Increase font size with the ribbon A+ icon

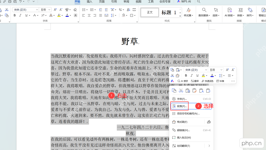tap(55, 10)
